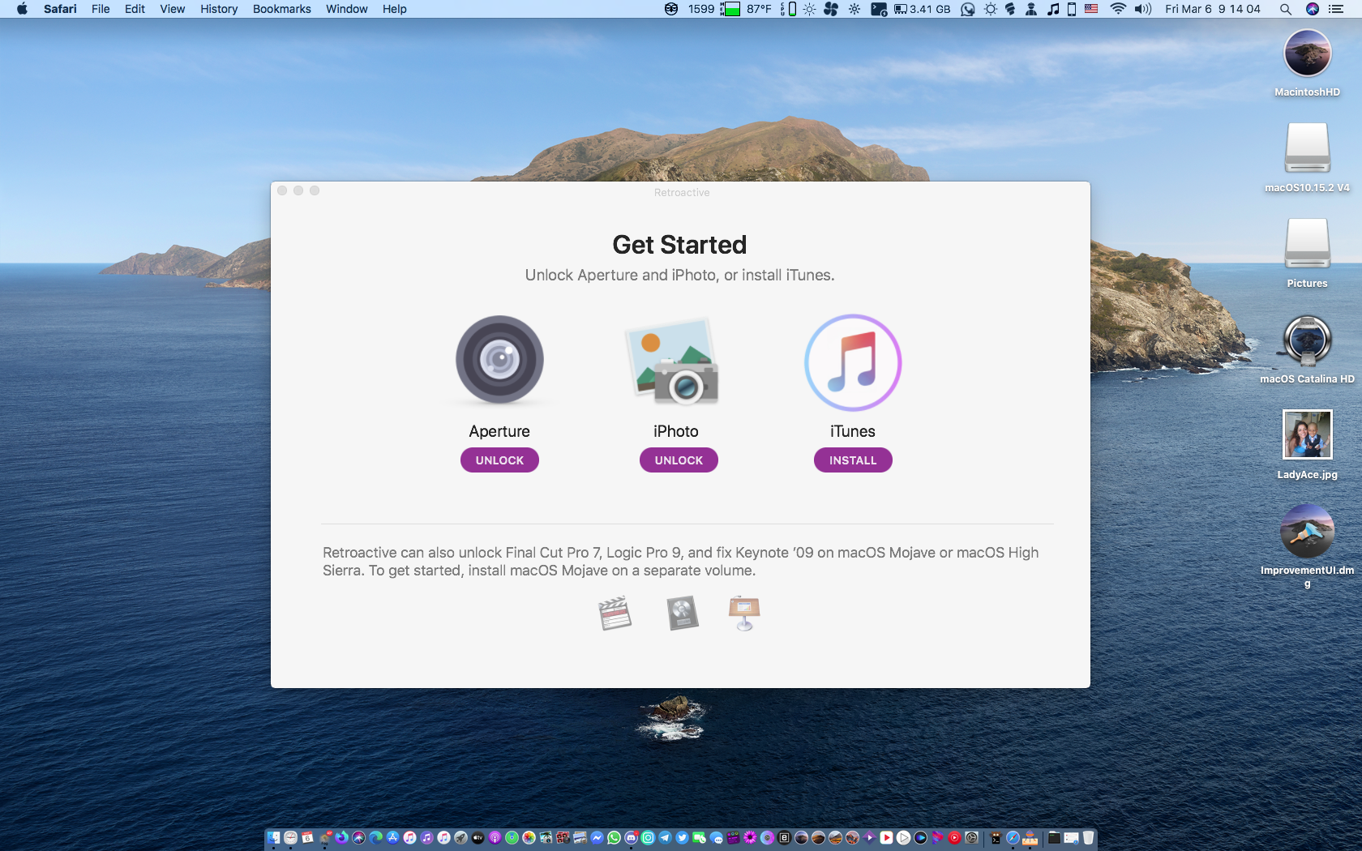Click the Aperture app icon
The height and width of the screenshot is (851, 1362).
tap(499, 360)
